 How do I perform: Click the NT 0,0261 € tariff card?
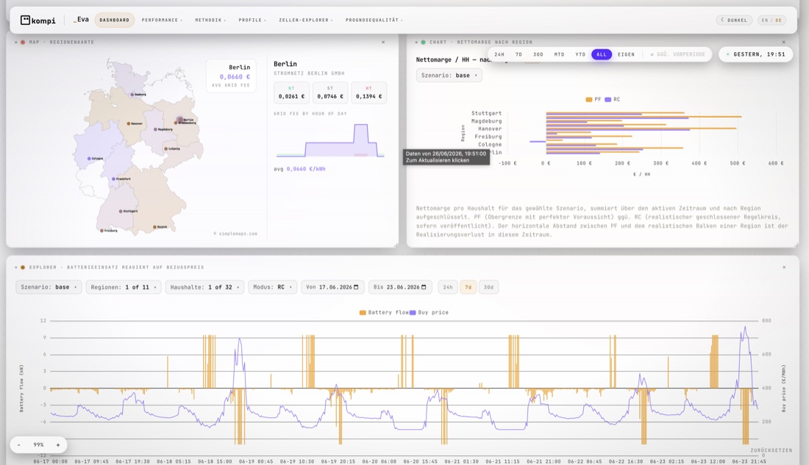[291, 93]
